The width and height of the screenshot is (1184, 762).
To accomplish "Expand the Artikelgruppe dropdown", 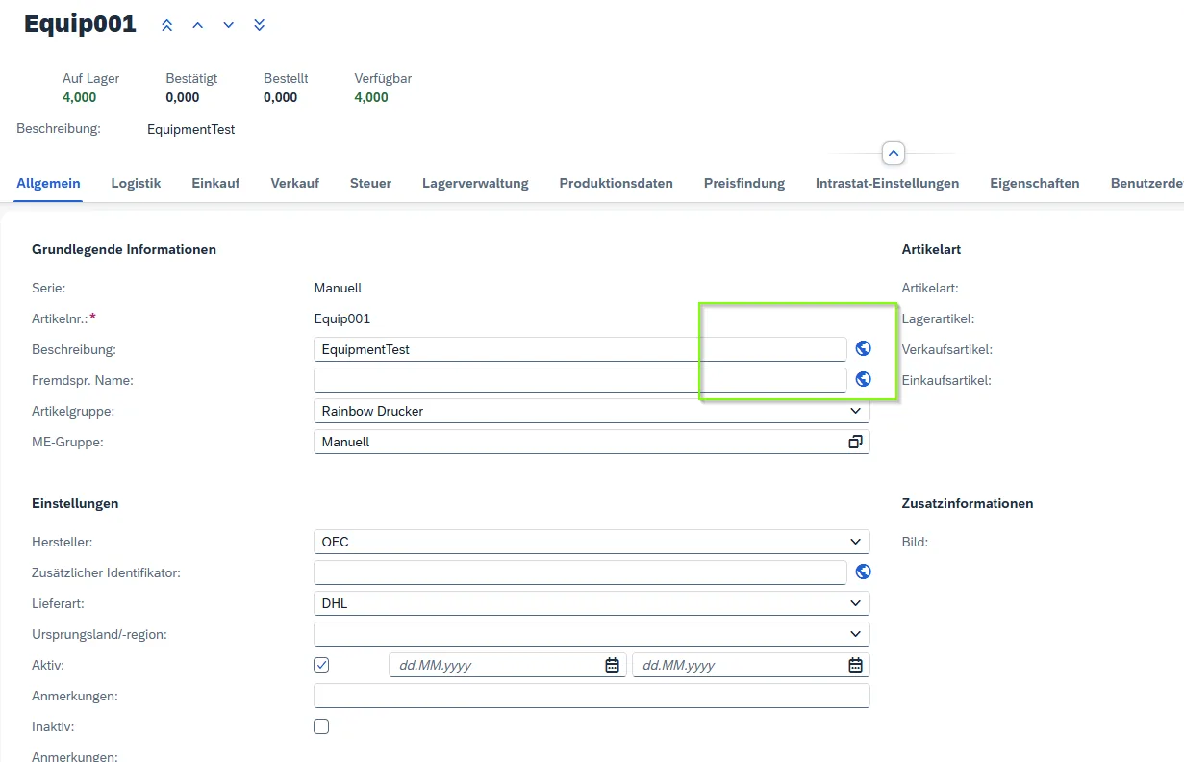I will (x=855, y=411).
